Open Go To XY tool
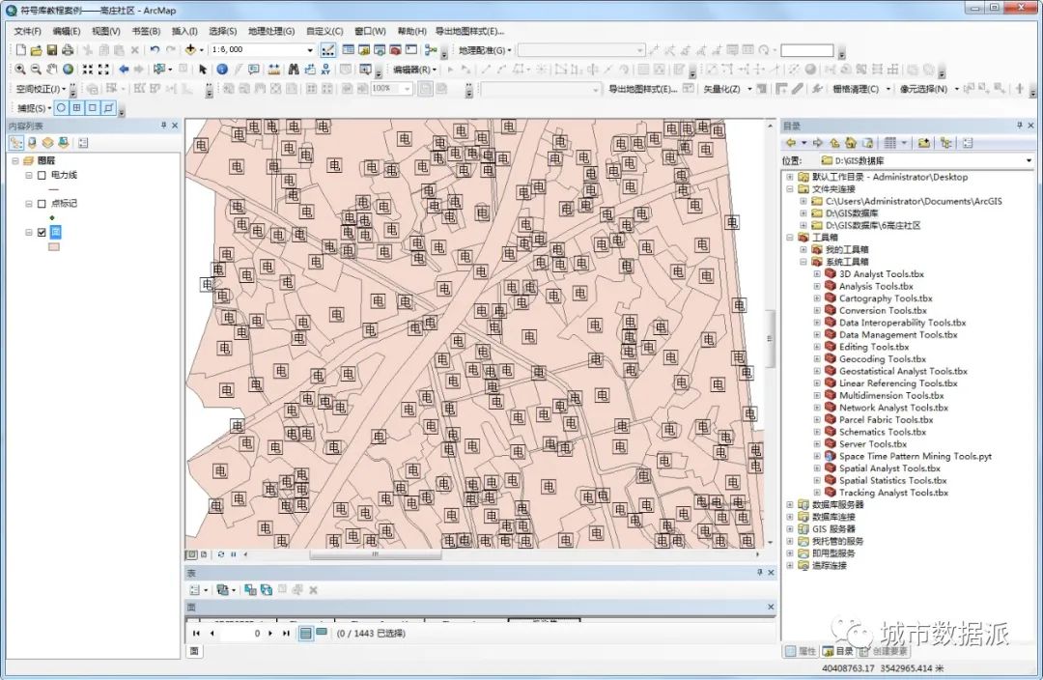Screen dimensions: 1043x680 click(325, 70)
